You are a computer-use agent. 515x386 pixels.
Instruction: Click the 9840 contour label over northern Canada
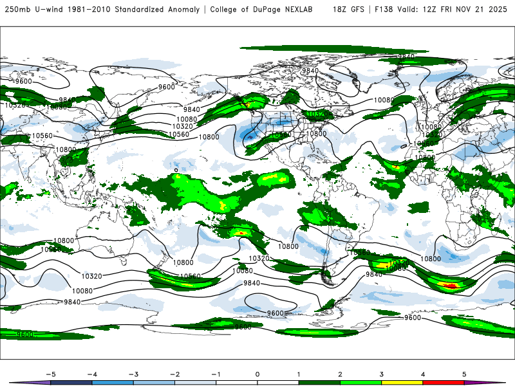tap(310, 71)
